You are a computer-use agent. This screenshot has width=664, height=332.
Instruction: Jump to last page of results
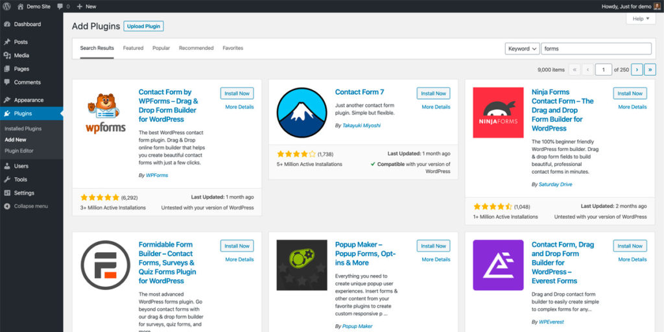click(650, 69)
